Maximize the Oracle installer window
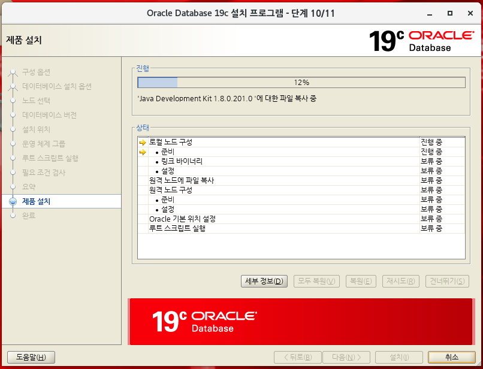Image resolution: width=483 pixels, height=369 pixels. pyautogui.click(x=450, y=13)
